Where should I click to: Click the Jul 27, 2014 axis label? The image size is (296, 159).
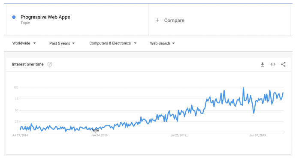(x=20, y=135)
